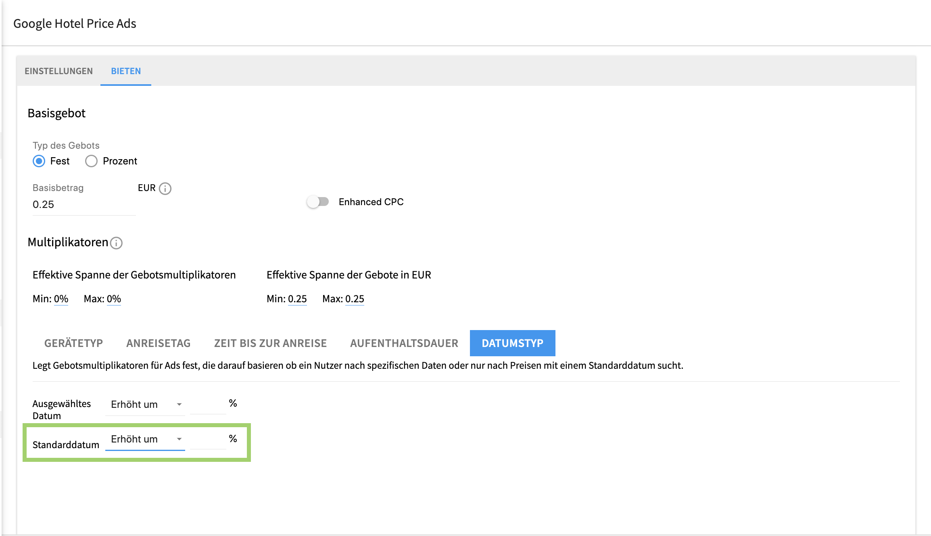
Task: Click the Effektive Spanne der Gebotsmultiplikatoren label
Action: pyautogui.click(x=134, y=275)
